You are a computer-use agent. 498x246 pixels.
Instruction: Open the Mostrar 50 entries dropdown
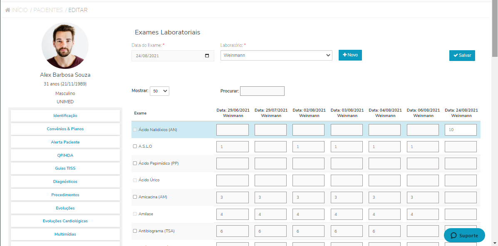click(159, 91)
